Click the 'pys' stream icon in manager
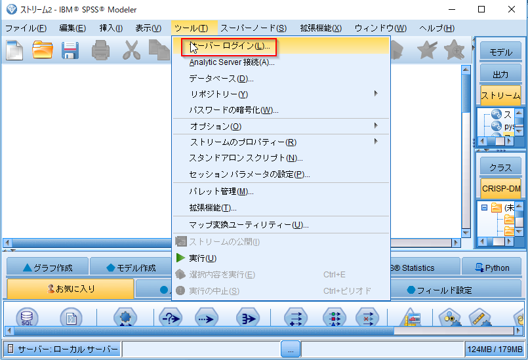Image resolution: width=528 pixels, height=360 pixels. [x=497, y=127]
